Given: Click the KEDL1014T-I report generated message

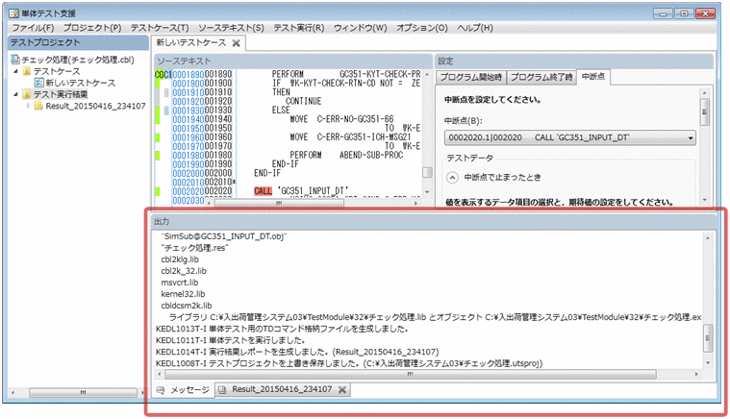Looking at the screenshot, I should tap(297, 352).
